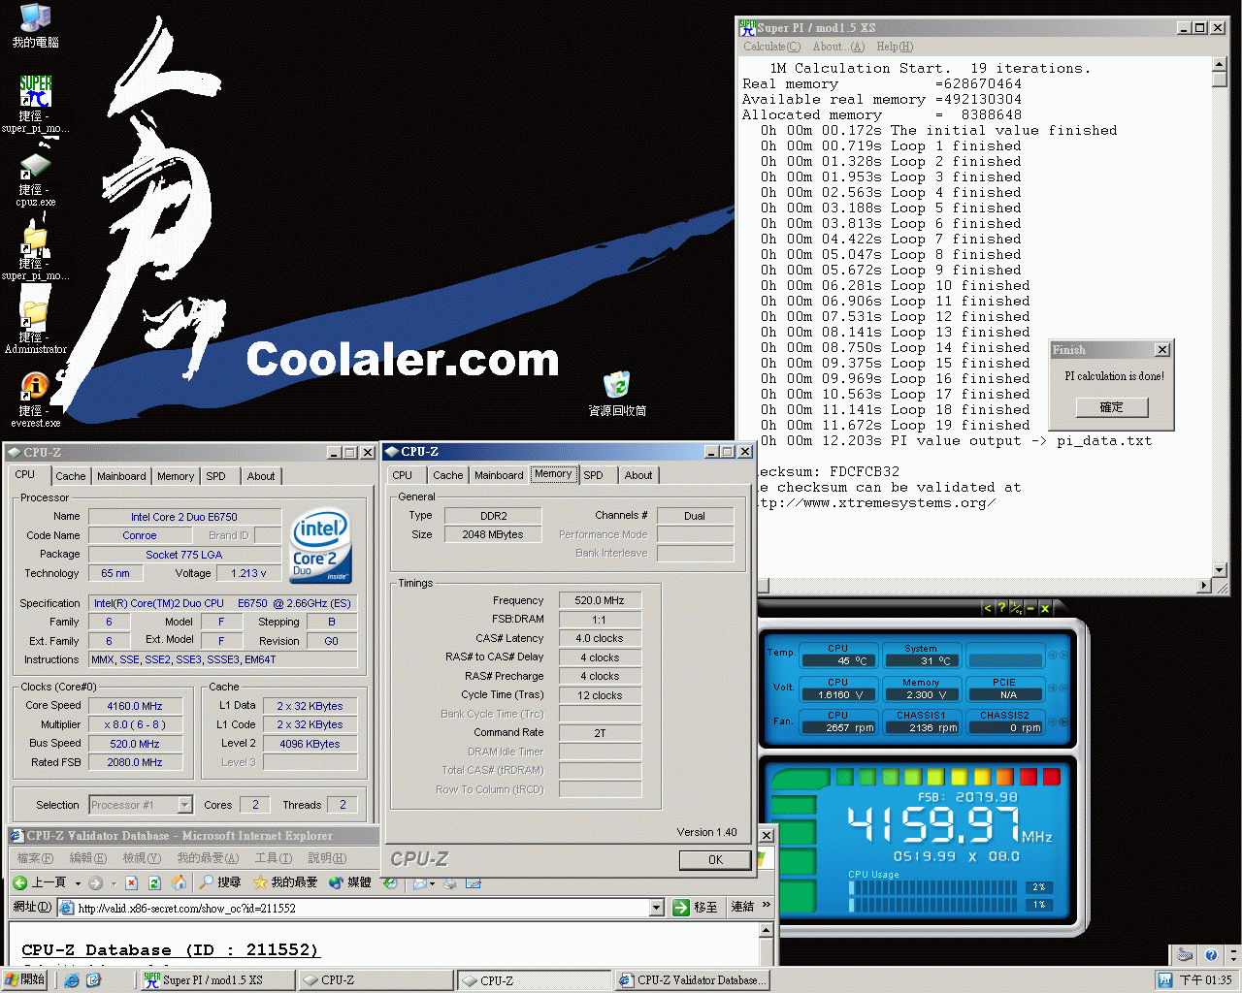Click the Edit page icon in IE toolbar
Viewport: 1242px width, 993px height.
pos(474,882)
